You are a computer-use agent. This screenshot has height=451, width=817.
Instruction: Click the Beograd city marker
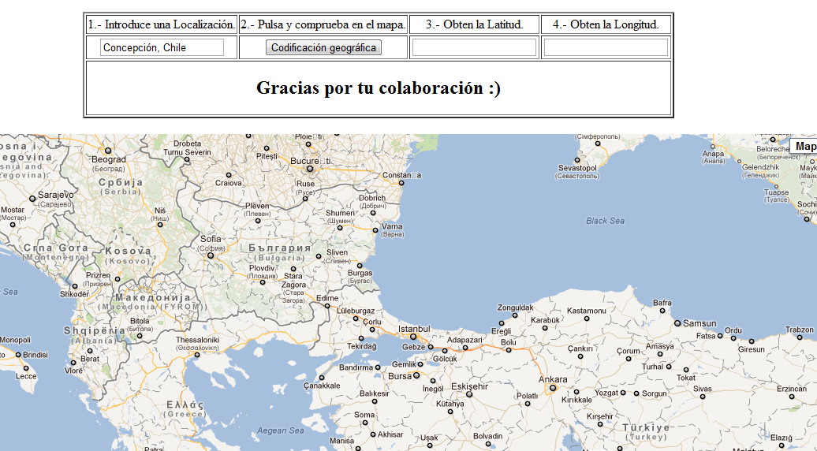pyautogui.click(x=108, y=150)
